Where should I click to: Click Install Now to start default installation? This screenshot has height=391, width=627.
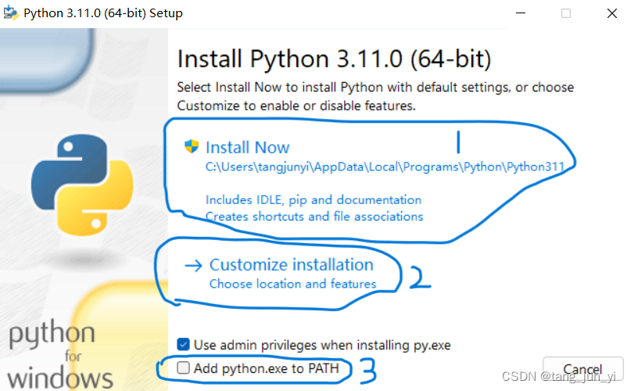pyautogui.click(x=247, y=148)
